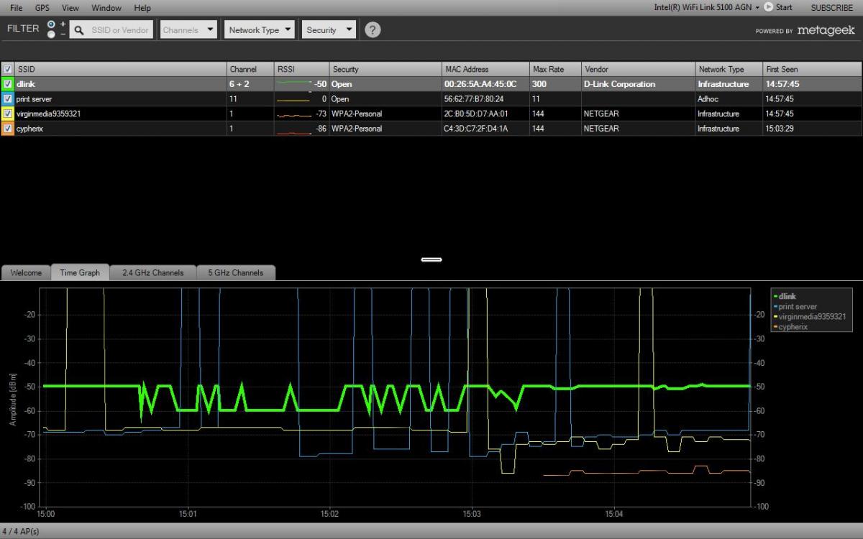Click the First Seen time 15:03:29

tap(780, 129)
